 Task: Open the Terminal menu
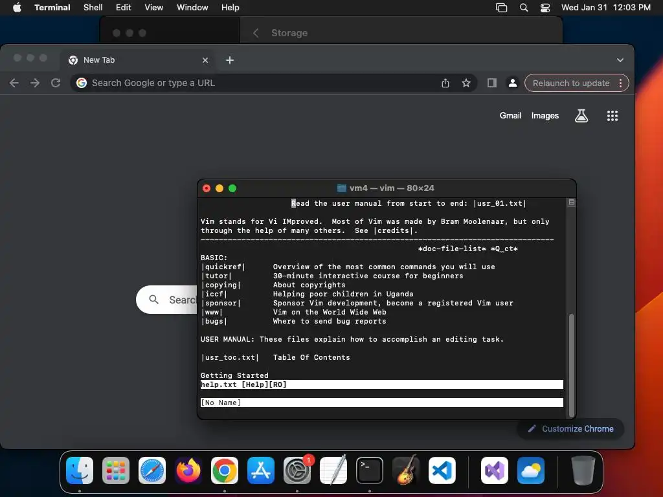(x=52, y=8)
